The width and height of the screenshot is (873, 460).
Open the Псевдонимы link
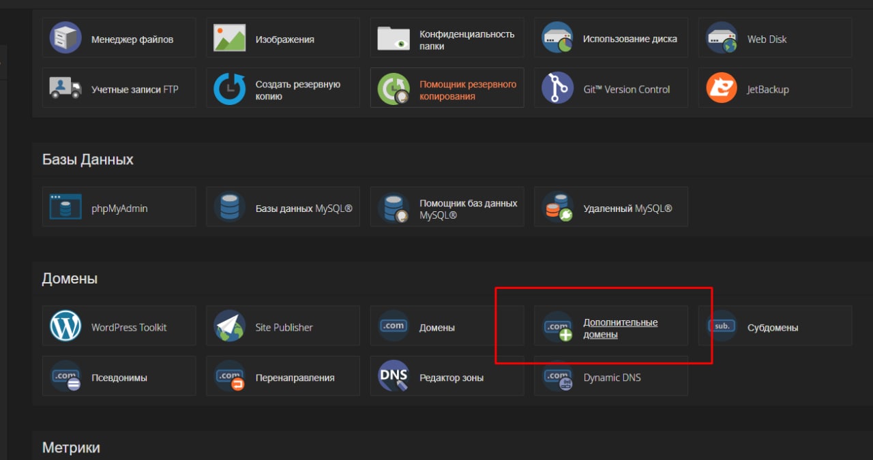tap(119, 378)
